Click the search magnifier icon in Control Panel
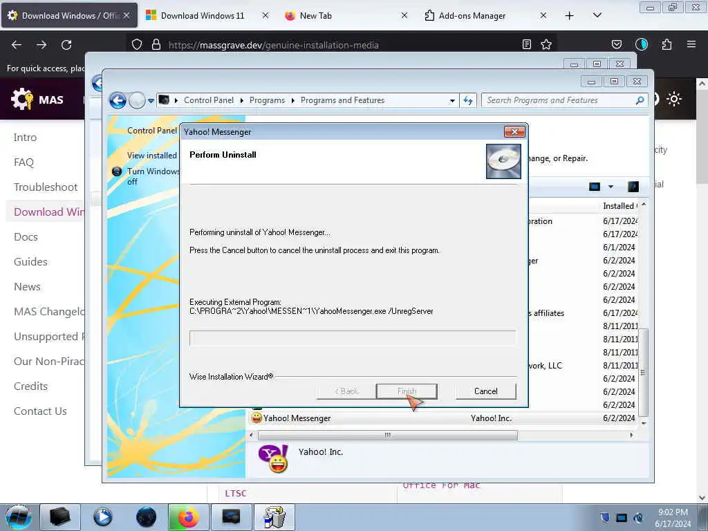 [x=640, y=100]
